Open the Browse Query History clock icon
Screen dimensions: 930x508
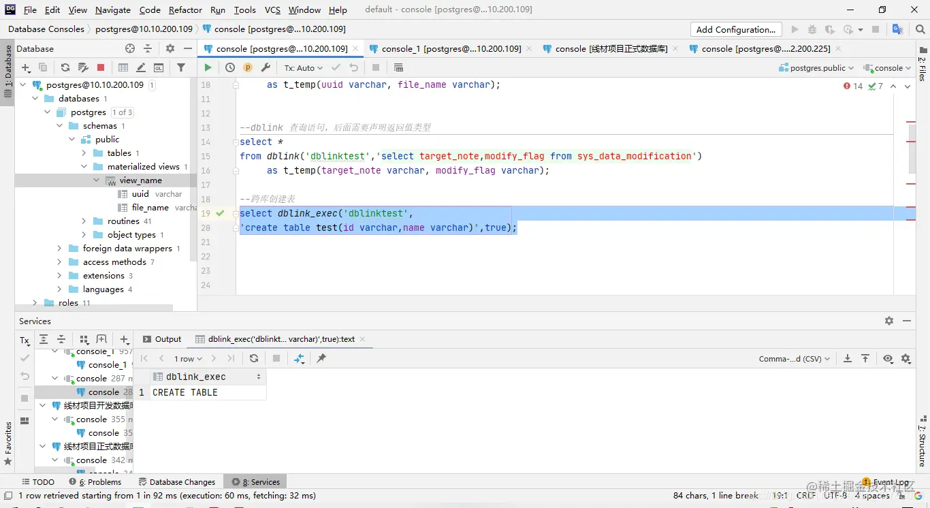[230, 67]
